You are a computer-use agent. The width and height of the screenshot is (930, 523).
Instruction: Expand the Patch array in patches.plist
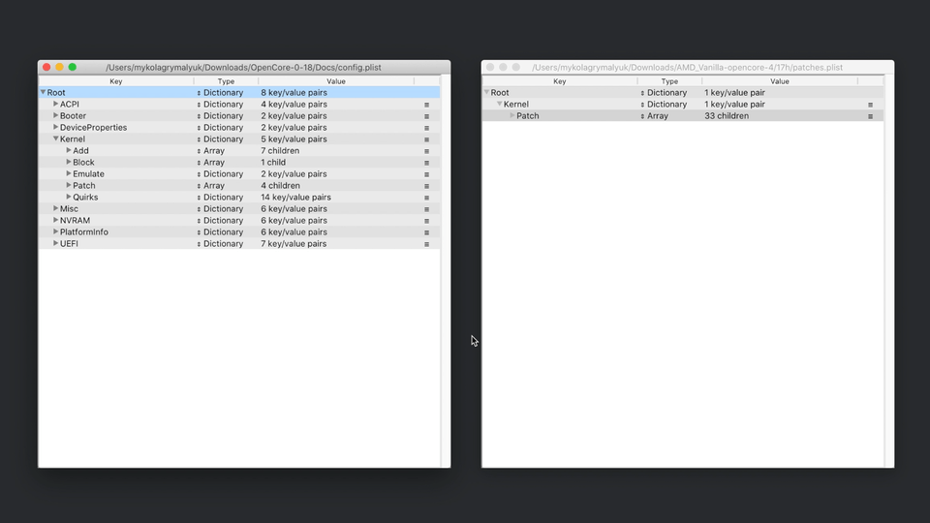pos(512,115)
